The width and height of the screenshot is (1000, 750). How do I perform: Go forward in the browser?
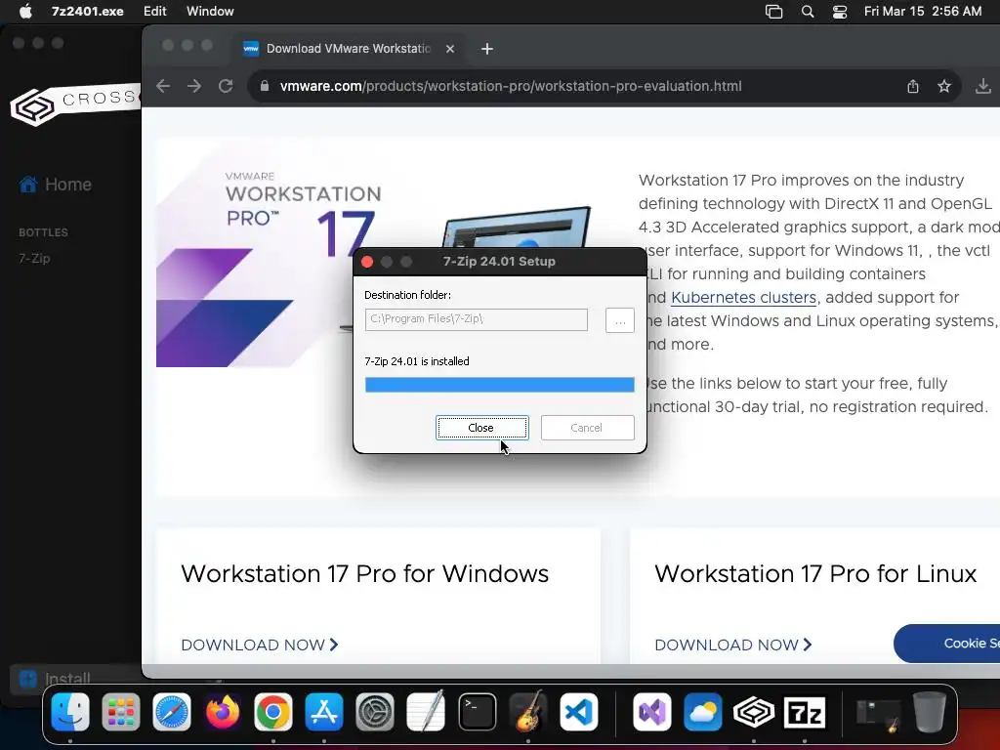[194, 86]
